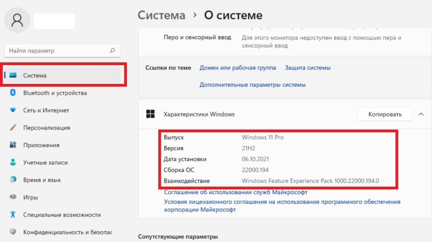This screenshot has height=242, width=432.
Task: Click the user profile avatar
Action: coord(17,20)
